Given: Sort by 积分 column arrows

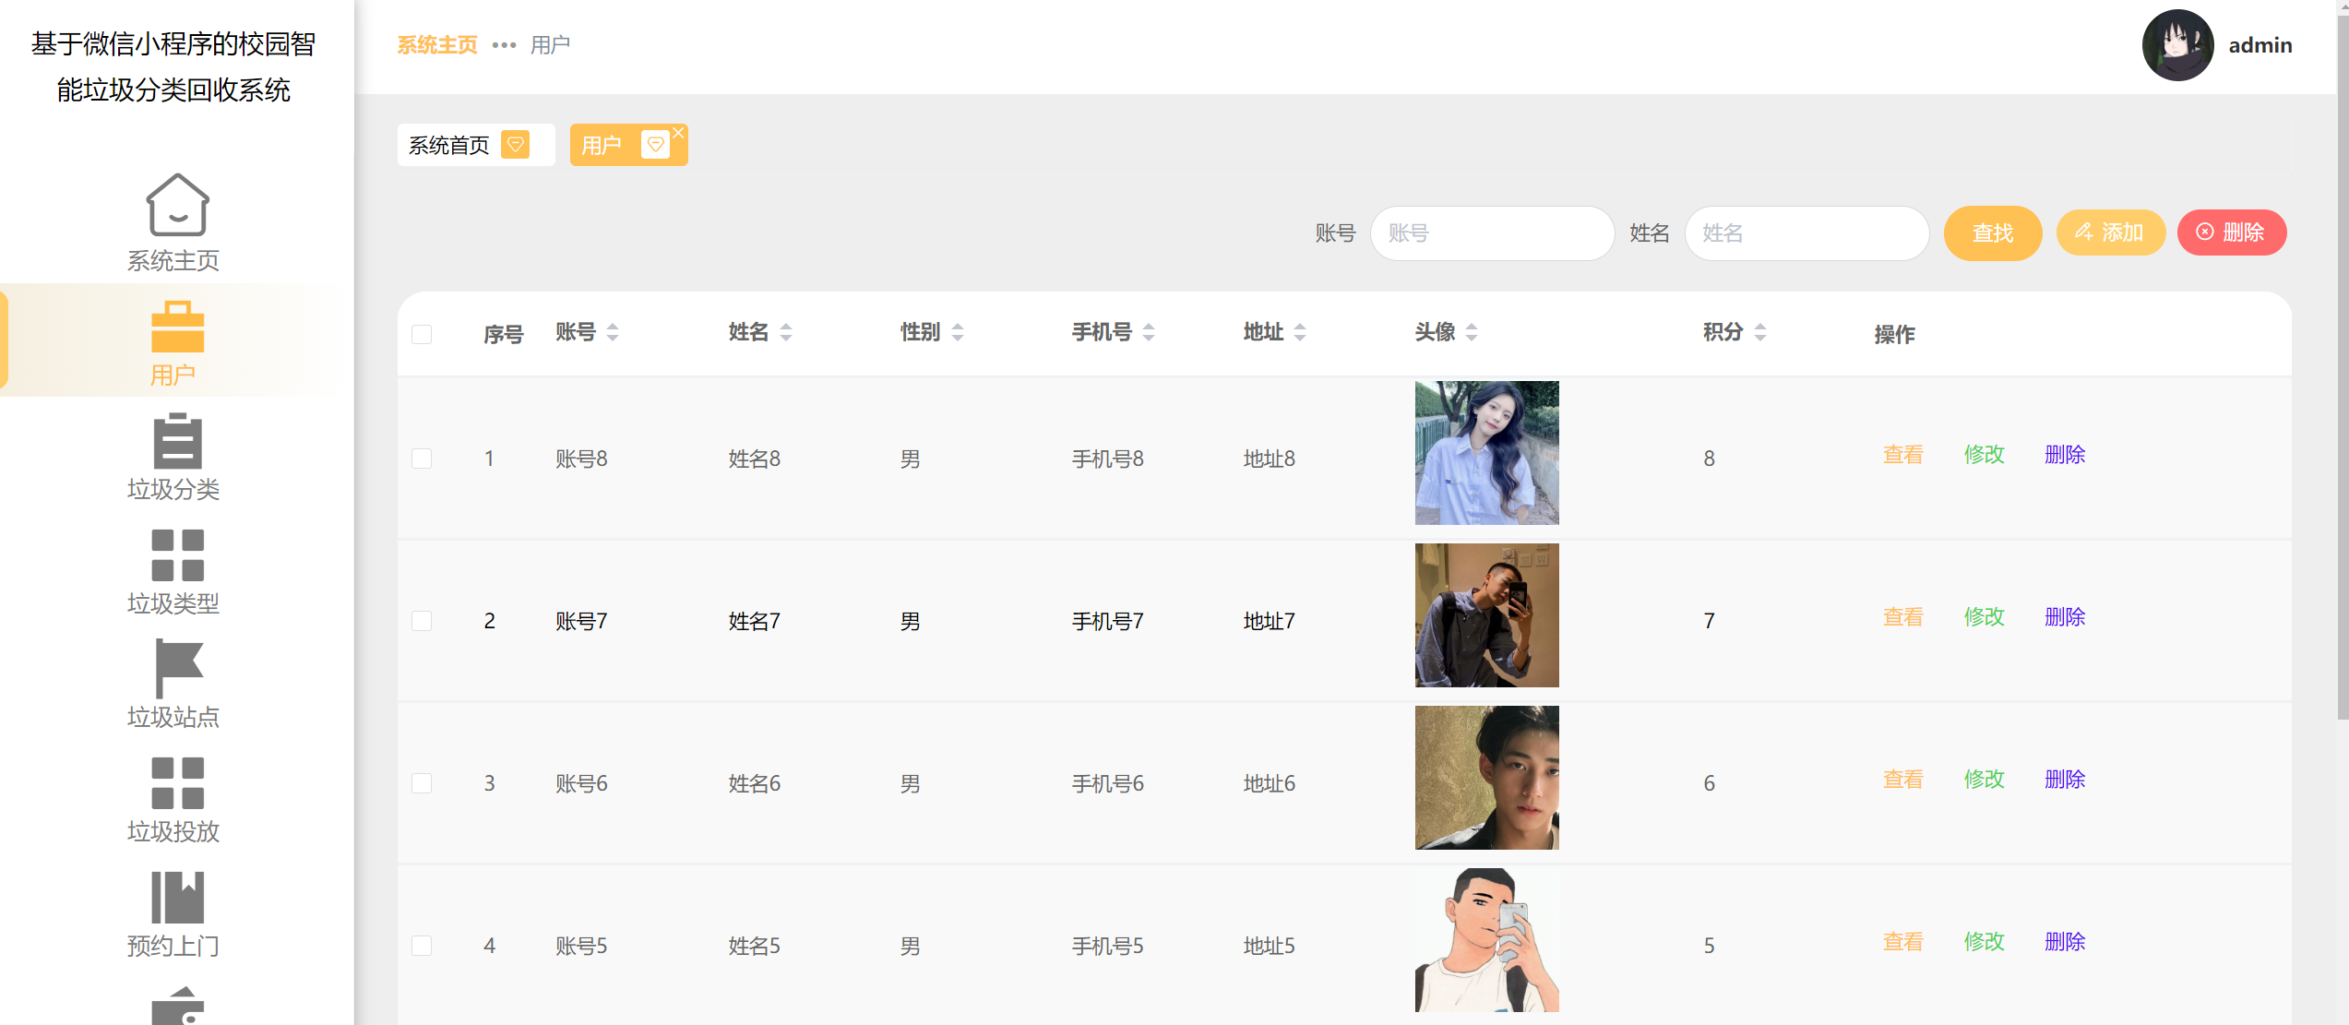Looking at the screenshot, I should [1759, 332].
